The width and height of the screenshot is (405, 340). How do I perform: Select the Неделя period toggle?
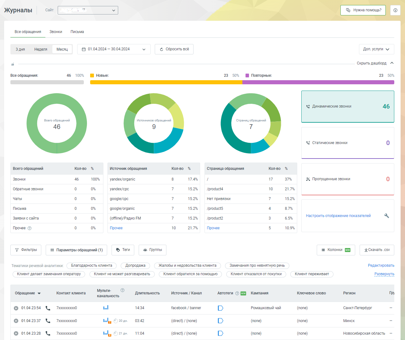41,49
